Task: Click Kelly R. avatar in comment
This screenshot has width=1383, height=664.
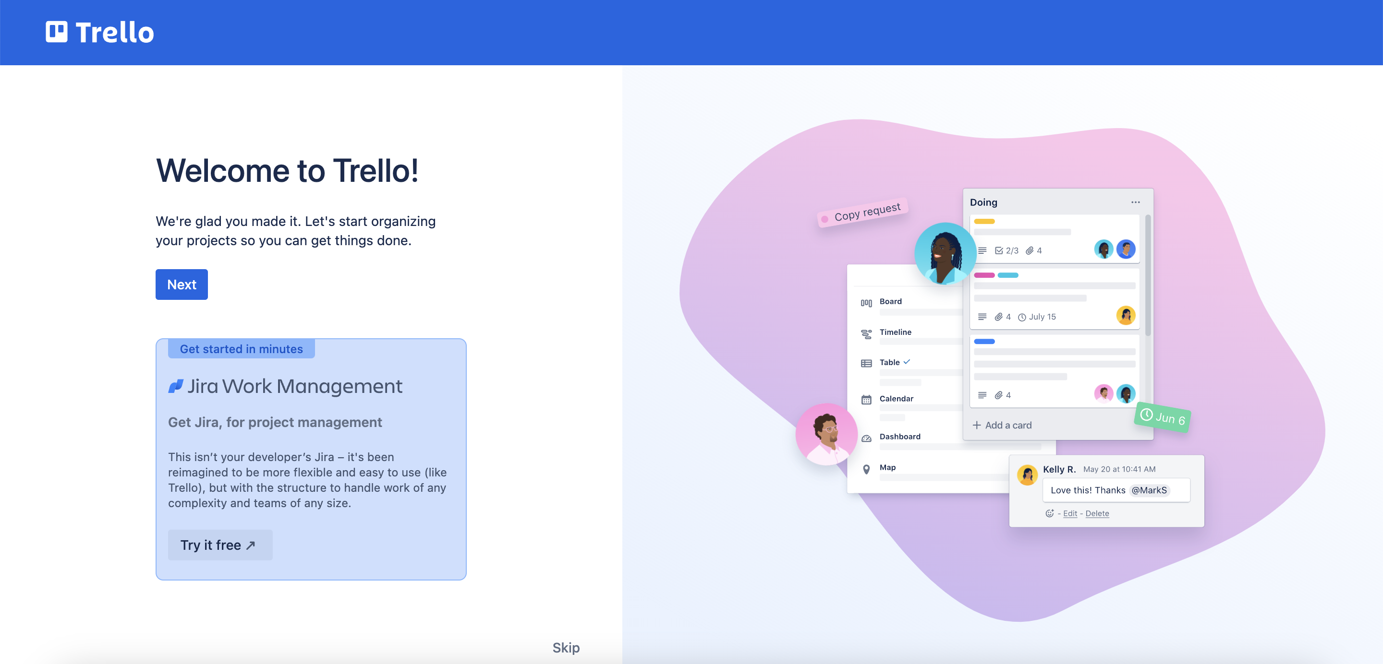Action: click(x=1027, y=474)
